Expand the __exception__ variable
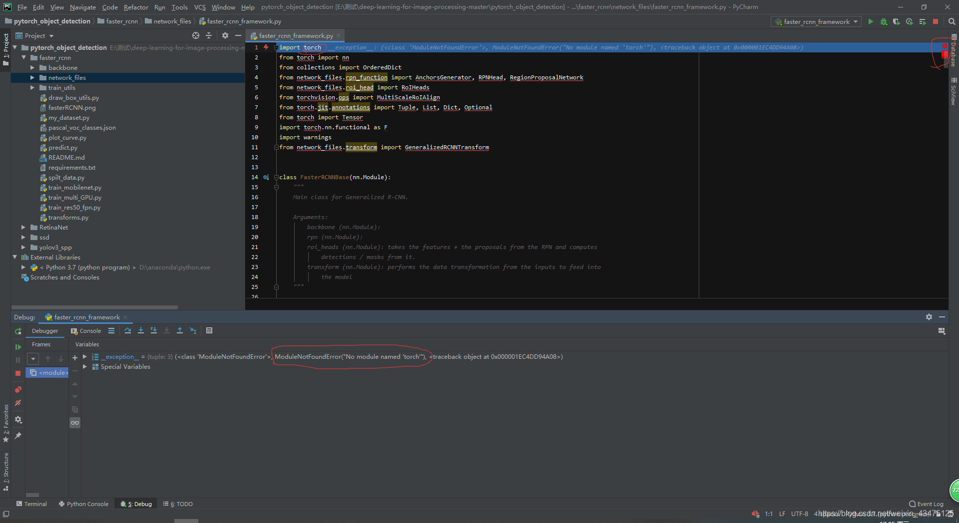This screenshot has height=523, width=959. 85,356
